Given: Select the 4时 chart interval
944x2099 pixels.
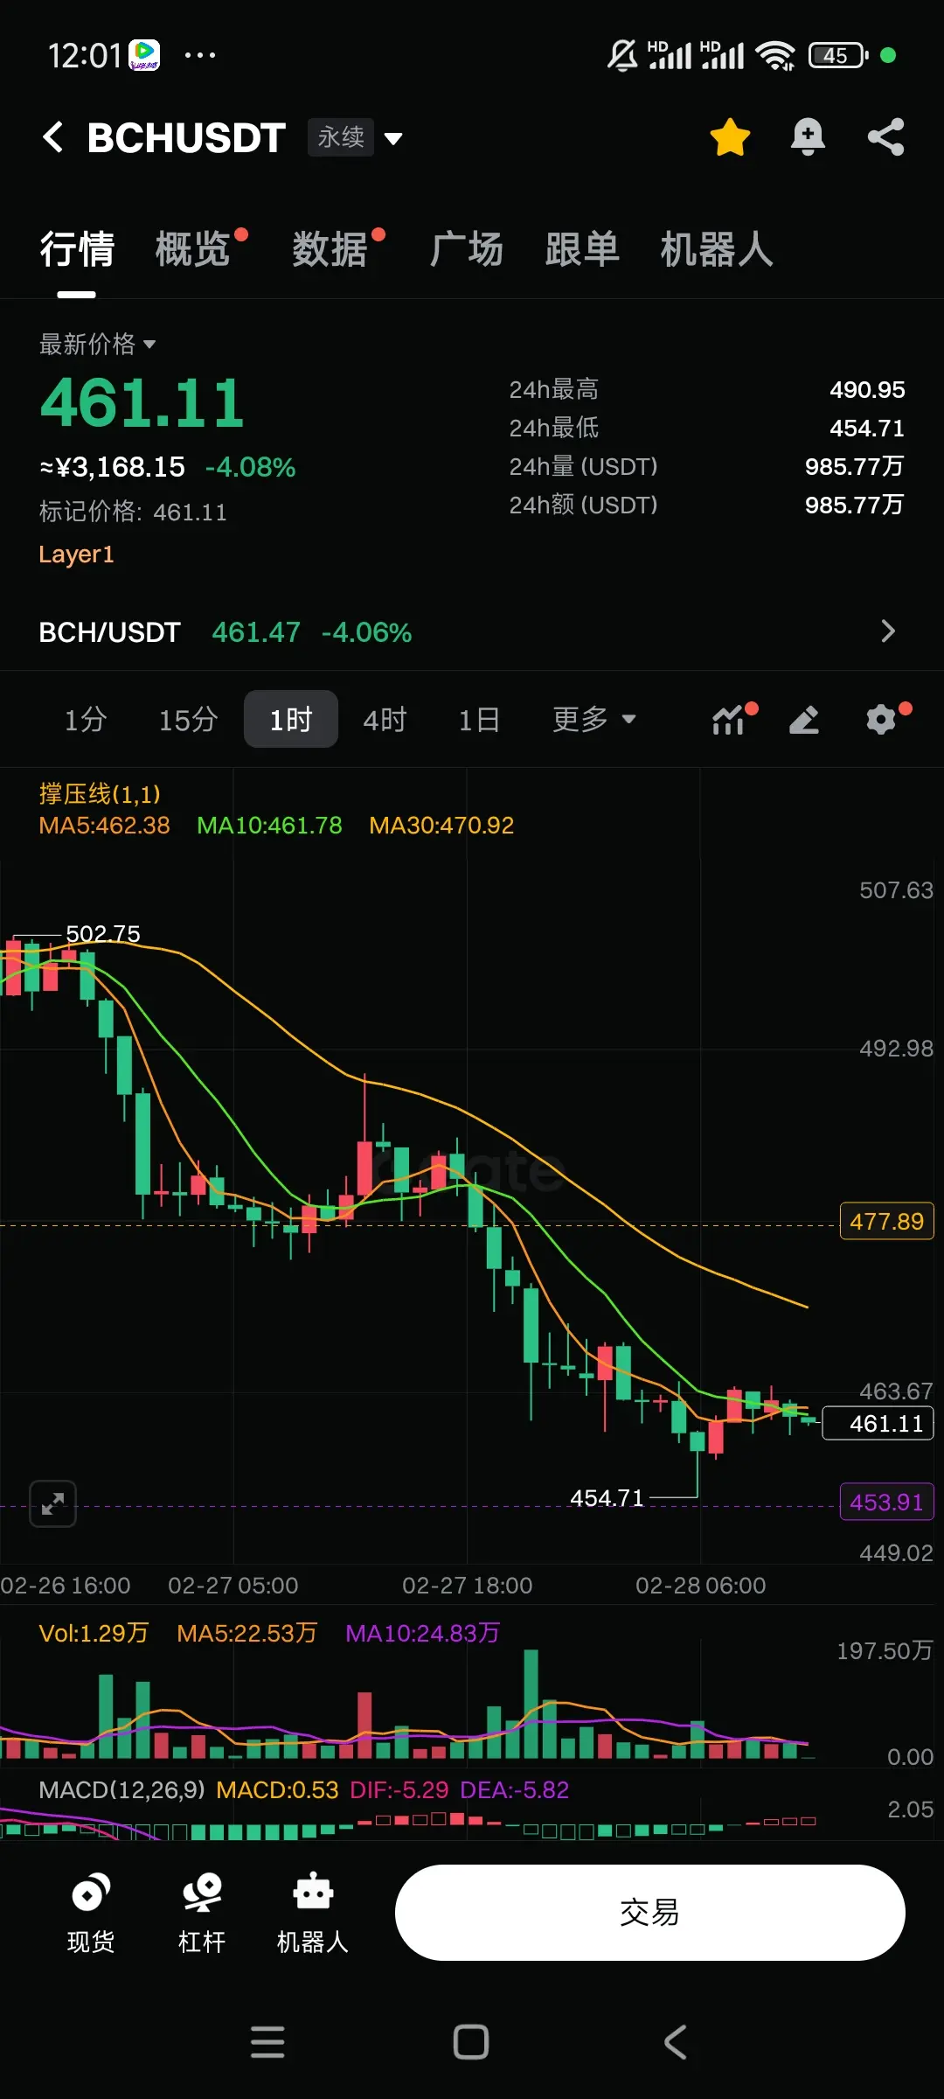Looking at the screenshot, I should point(385,720).
